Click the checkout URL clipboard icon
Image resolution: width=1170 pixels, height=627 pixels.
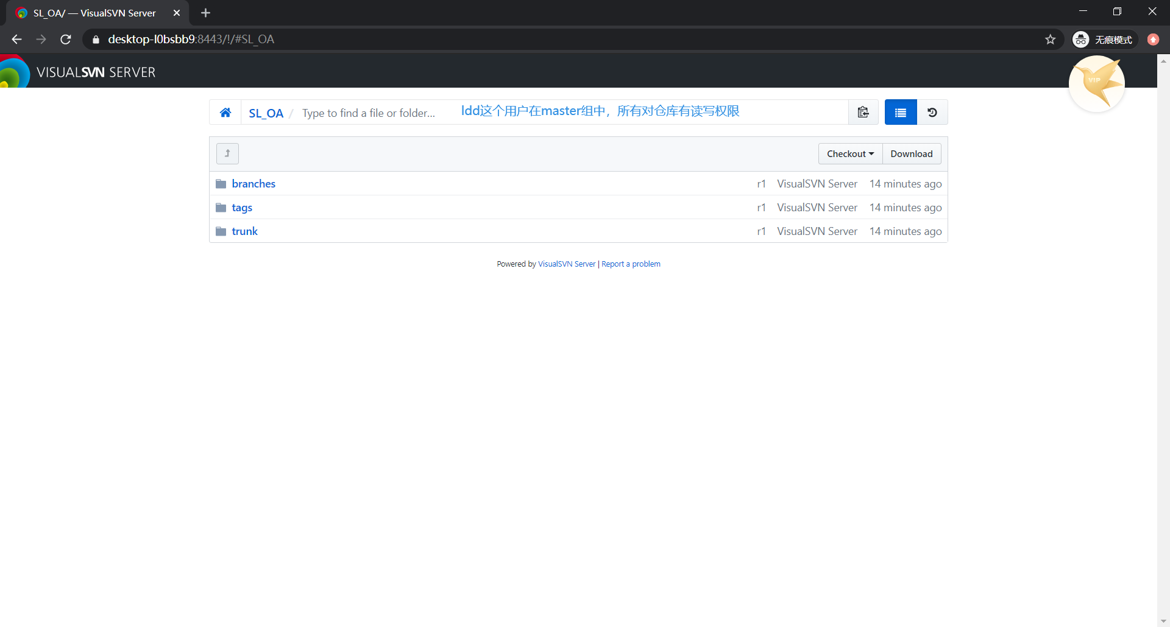point(863,112)
